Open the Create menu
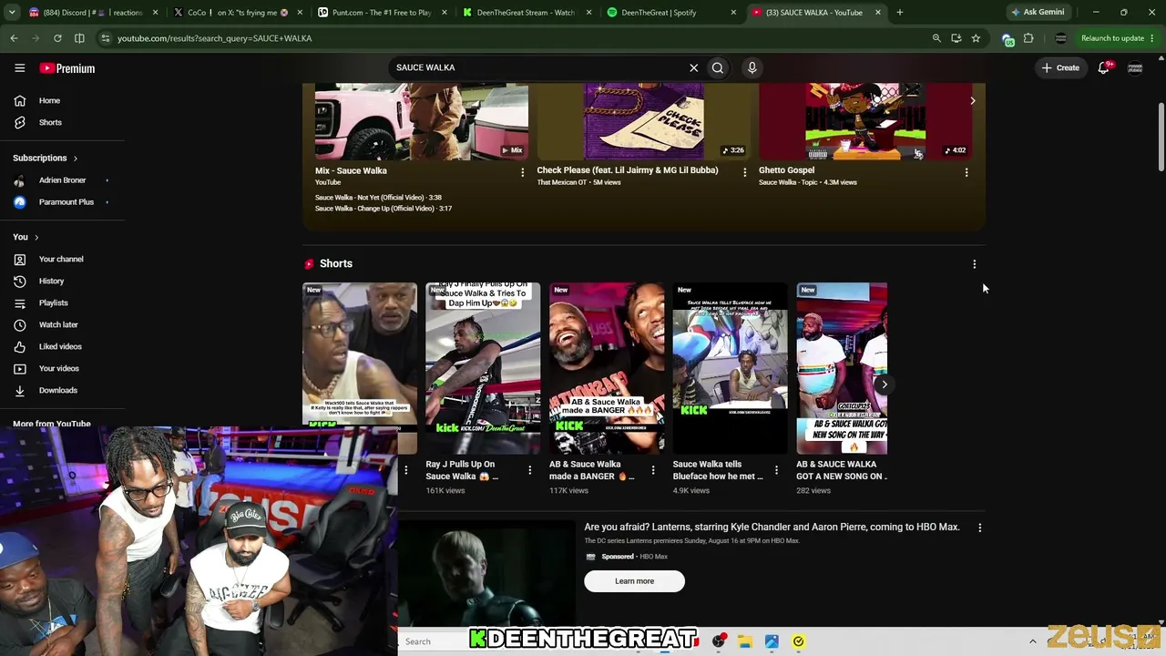 [x=1060, y=67]
